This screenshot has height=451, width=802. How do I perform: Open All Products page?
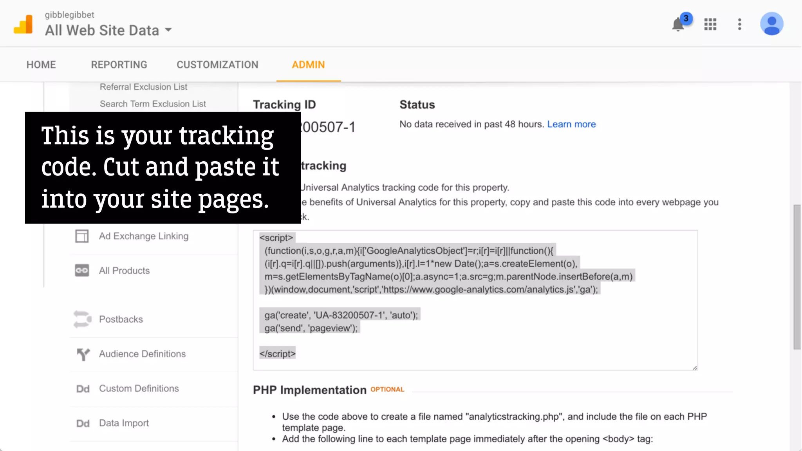tap(124, 271)
